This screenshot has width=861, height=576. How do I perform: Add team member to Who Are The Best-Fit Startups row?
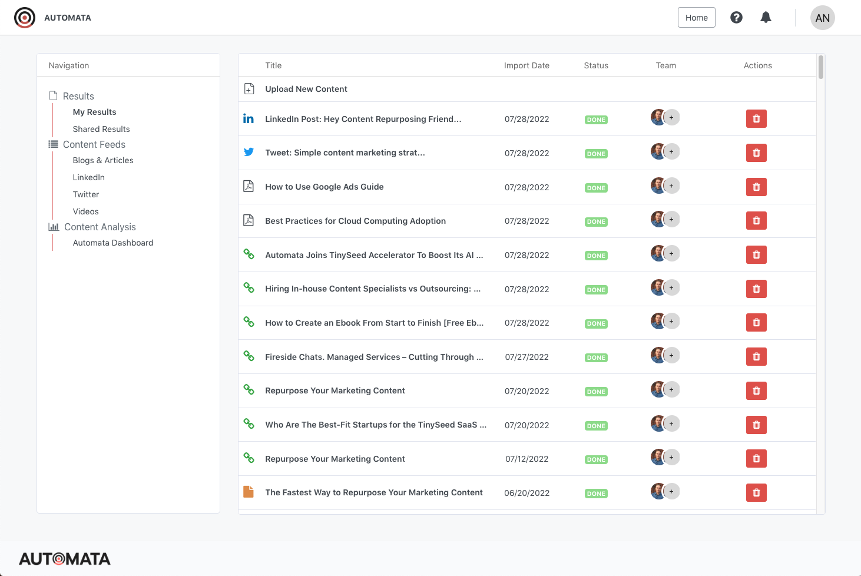671,423
